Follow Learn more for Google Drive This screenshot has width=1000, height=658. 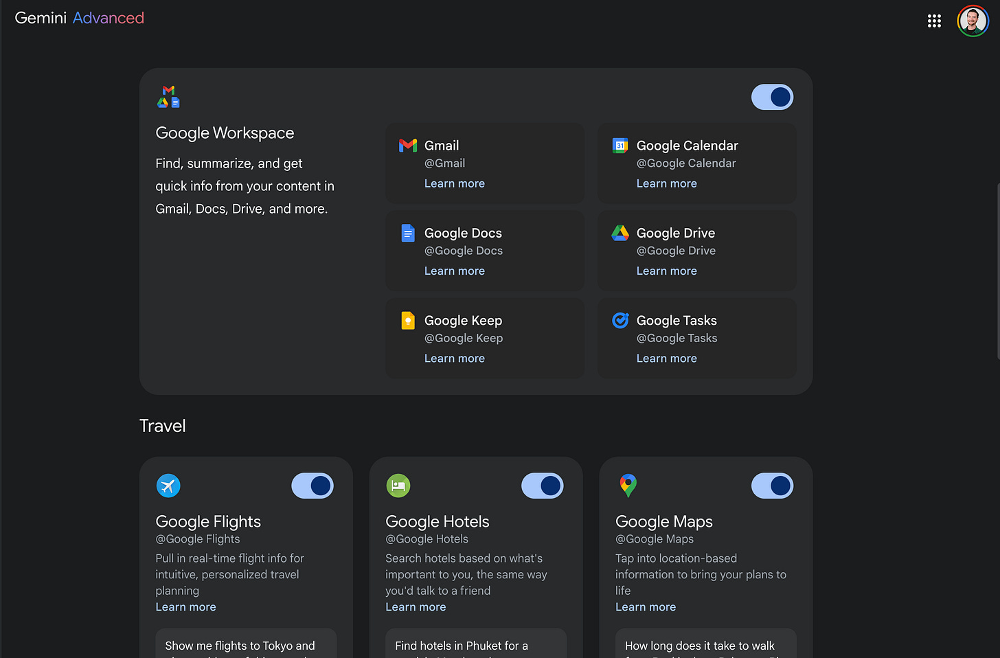(667, 271)
